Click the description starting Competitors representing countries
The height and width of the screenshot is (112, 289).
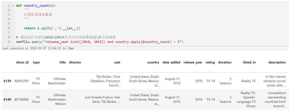click(x=275, y=99)
